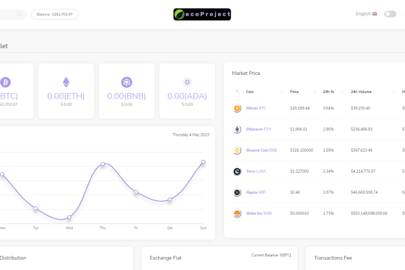Select Shiba Inu volume $553,148,098,000.66
This screenshot has width=405, height=270.
tap(369, 213)
